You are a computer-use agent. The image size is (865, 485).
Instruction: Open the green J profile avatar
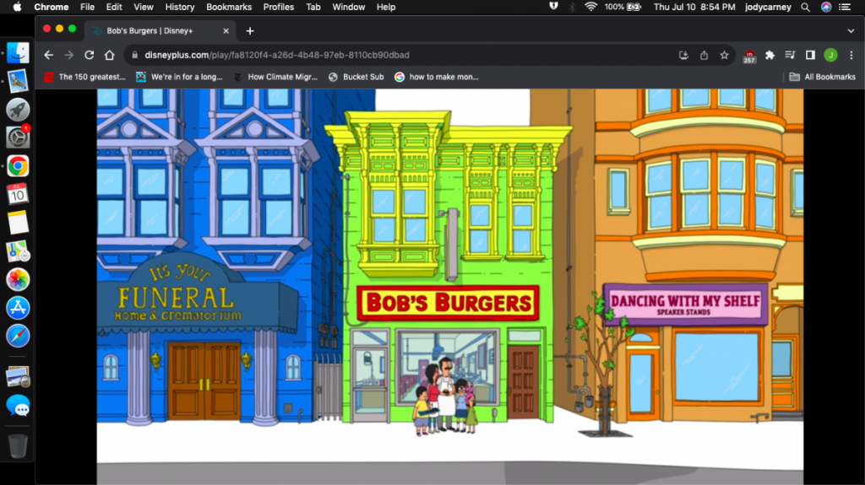click(831, 55)
